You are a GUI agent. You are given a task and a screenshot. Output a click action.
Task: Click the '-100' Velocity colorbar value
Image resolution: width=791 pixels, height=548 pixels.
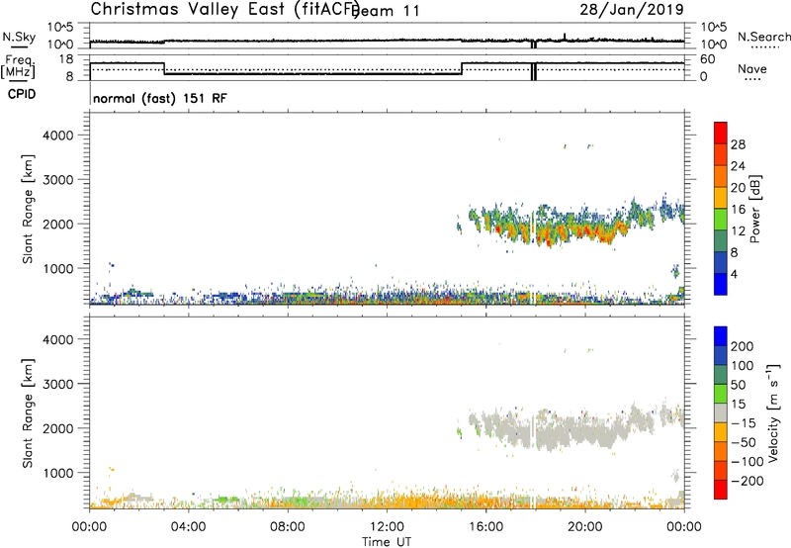pos(747,462)
